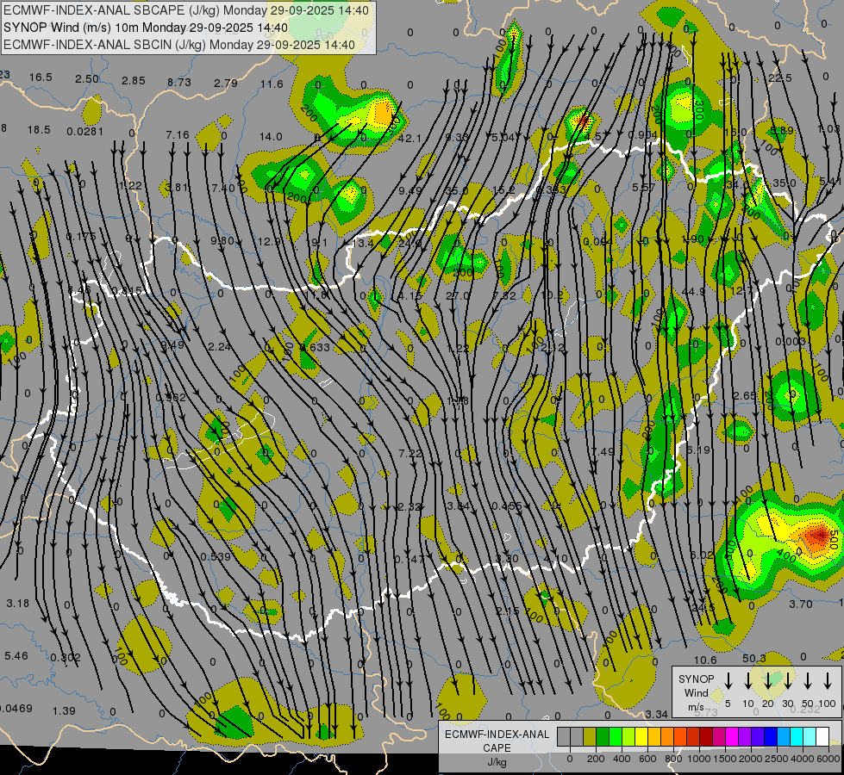Image resolution: width=844 pixels, height=775 pixels.
Task: Select the yellow-green CAPE legend swatch
Action: click(x=628, y=736)
